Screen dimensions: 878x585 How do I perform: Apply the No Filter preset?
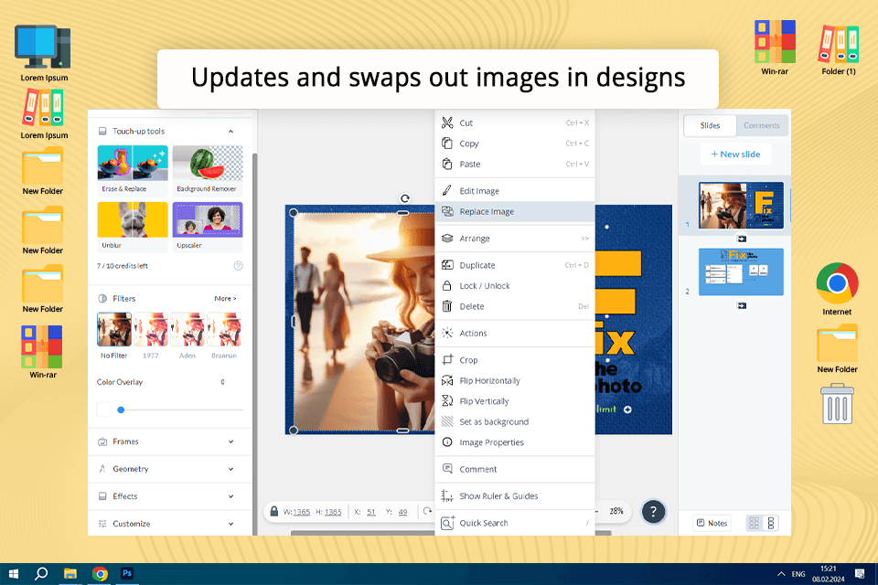pos(114,335)
